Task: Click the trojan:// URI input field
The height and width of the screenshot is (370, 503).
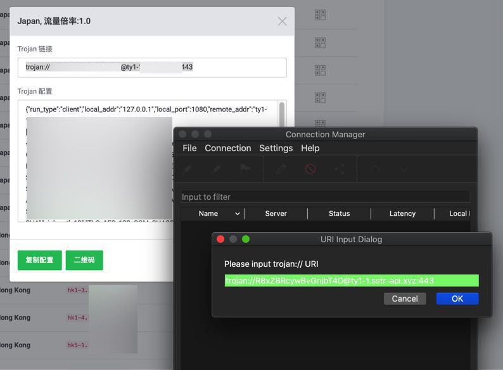Action: 352,281
